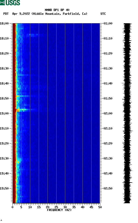The image size is (138, 223).
Task: Select the title text 'MMNB DP1 BP 40'
Action: 57,10
